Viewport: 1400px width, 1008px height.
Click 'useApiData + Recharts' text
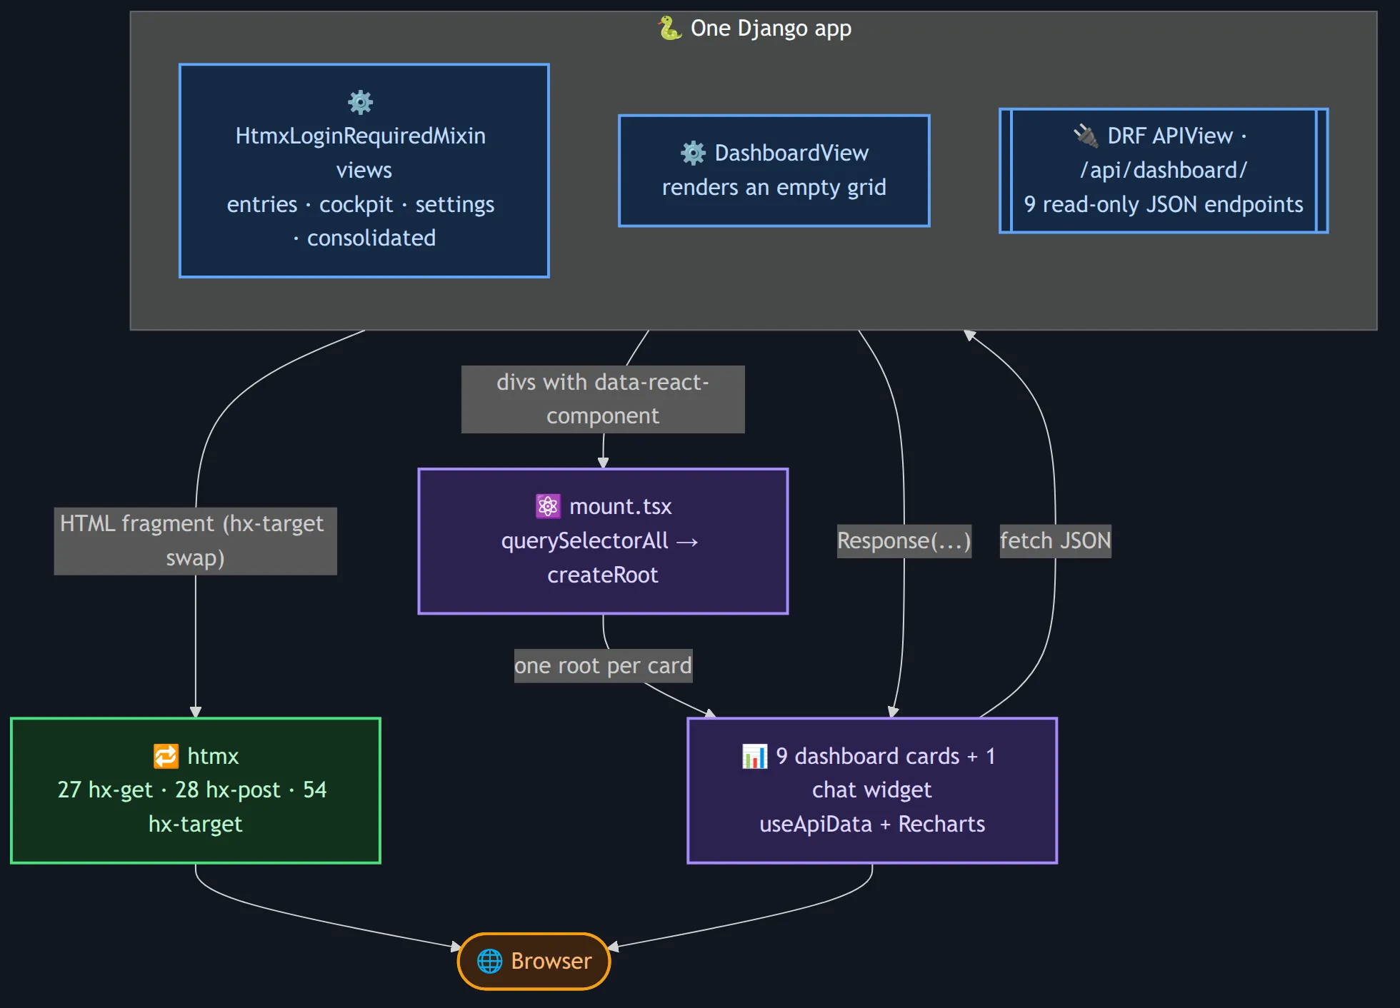tap(872, 825)
